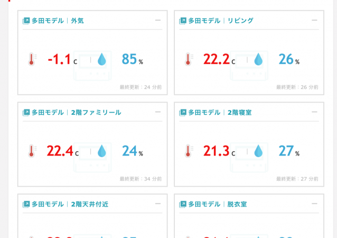Open 多田モデル｜リビング title link
The width and height of the screenshot is (337, 238).
coord(221,21)
